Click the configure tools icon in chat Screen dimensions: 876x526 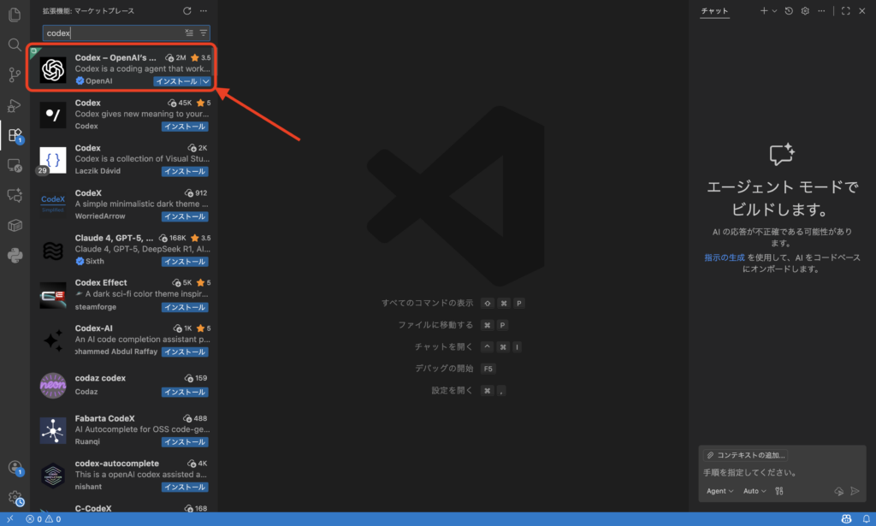(778, 491)
